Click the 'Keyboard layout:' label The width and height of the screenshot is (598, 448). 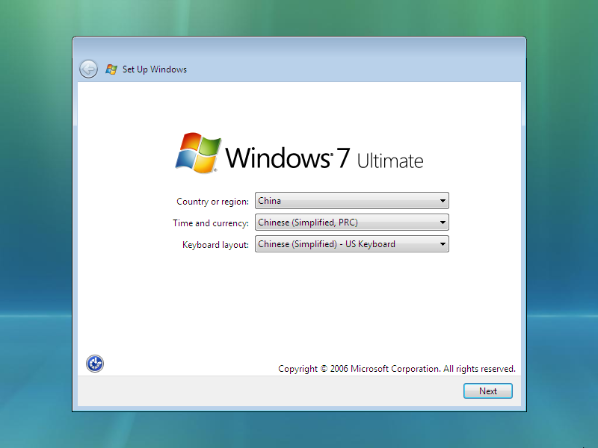pyautogui.click(x=215, y=245)
